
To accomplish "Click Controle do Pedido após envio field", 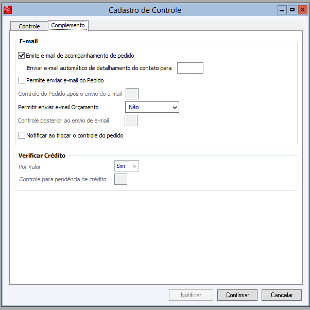I will [x=132, y=94].
